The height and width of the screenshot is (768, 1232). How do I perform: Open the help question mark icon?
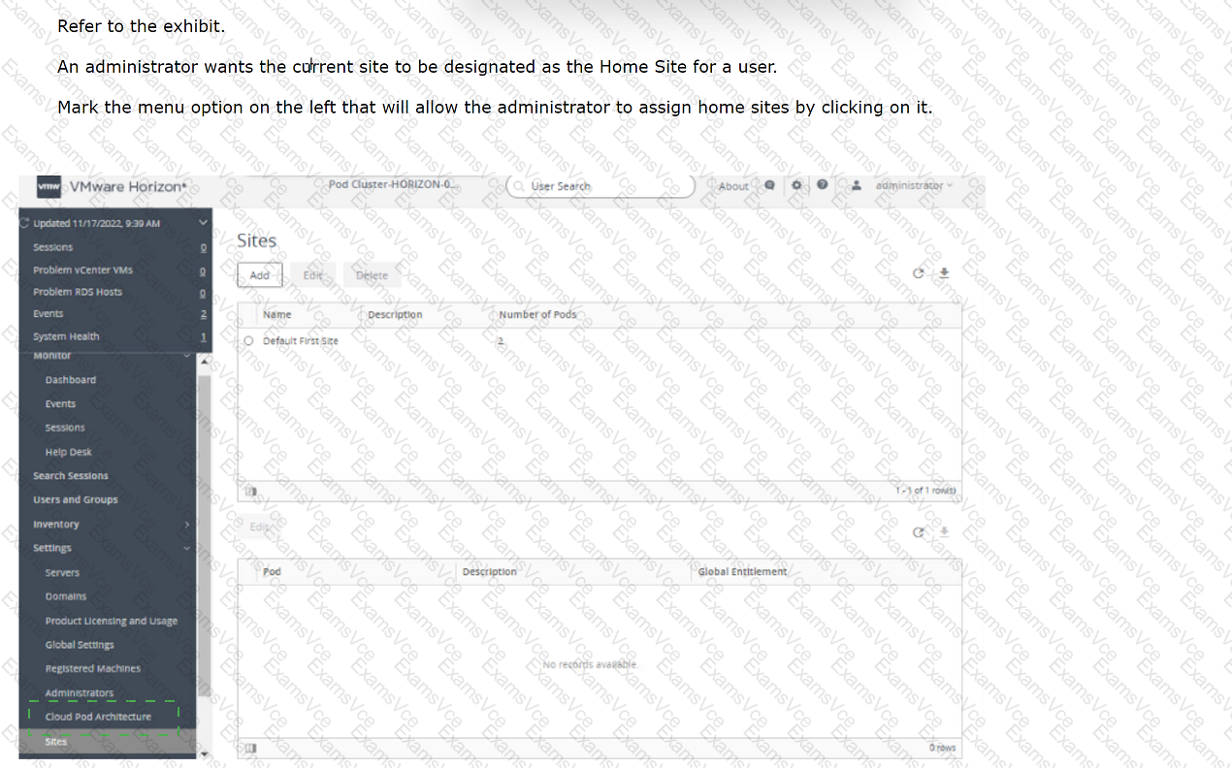pos(822,185)
